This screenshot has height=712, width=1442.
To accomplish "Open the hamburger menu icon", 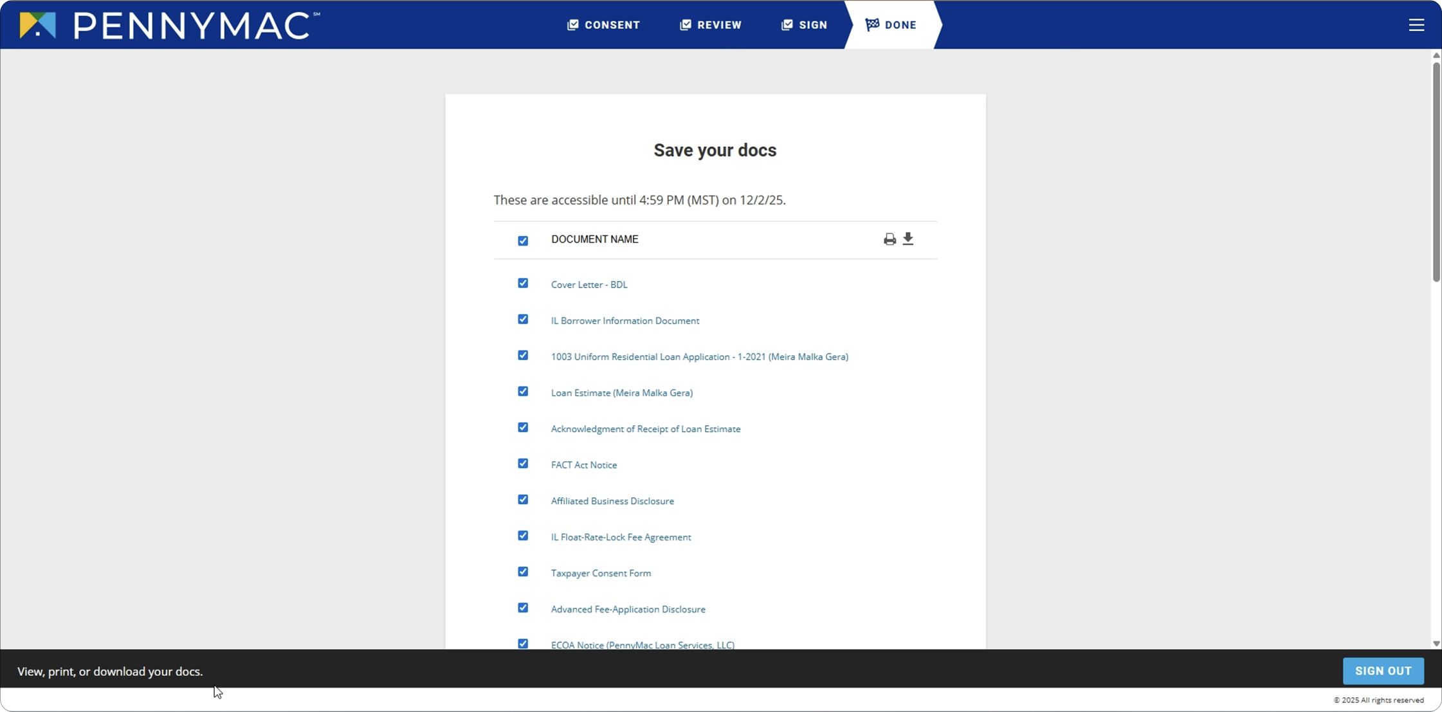I will tap(1416, 25).
